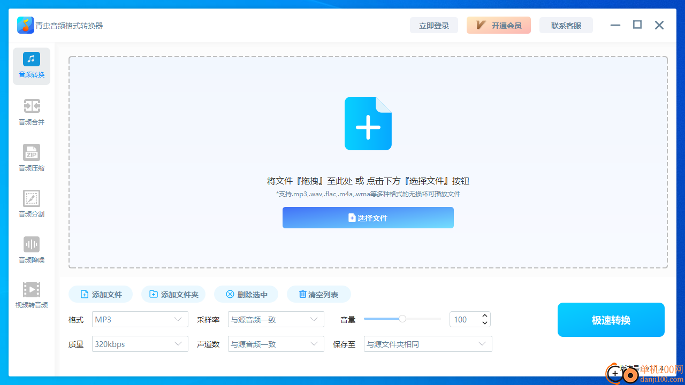Open the 视频转音频 video-to-audio tool
This screenshot has width=685, height=385.
(31, 295)
